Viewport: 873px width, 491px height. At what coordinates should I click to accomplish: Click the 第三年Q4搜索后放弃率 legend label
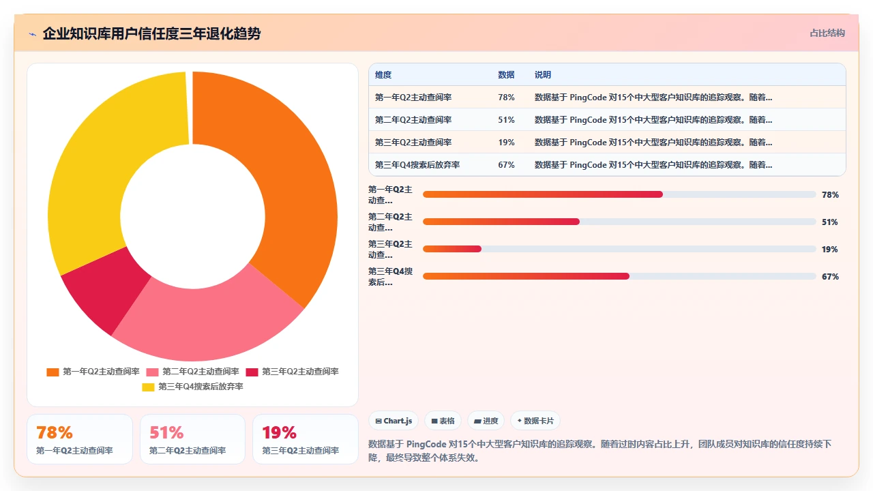[201, 387]
